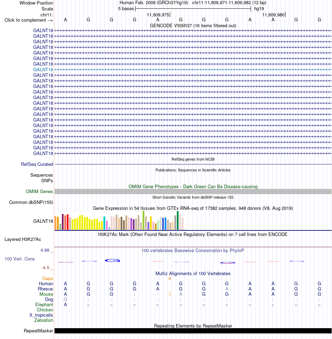Select the Elephant species row label
The height and width of the screenshot is (339, 332).
point(44,305)
